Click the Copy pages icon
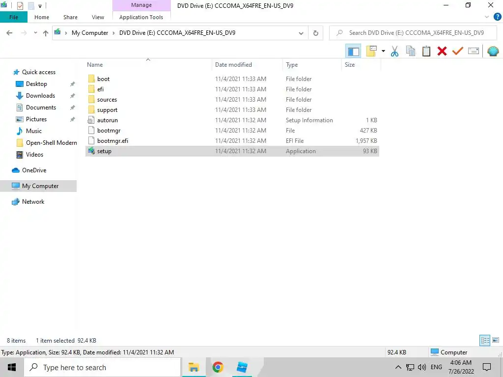This screenshot has width=503, height=377. 411,51
